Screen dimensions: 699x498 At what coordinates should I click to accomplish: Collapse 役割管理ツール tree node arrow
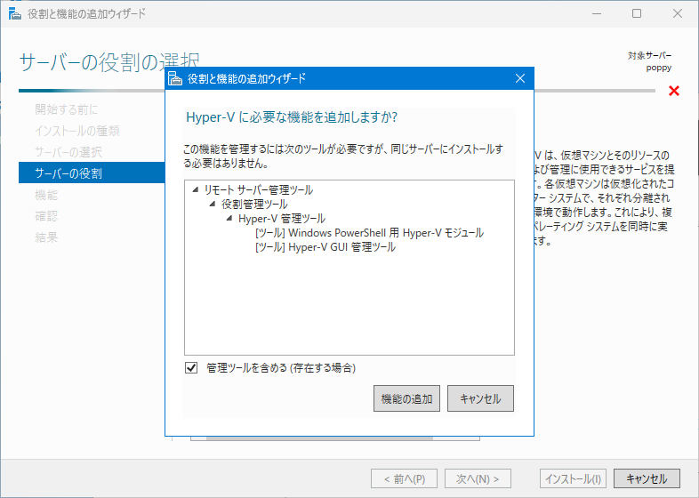point(213,205)
